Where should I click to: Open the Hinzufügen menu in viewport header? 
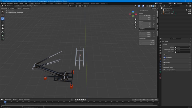[30, 6]
